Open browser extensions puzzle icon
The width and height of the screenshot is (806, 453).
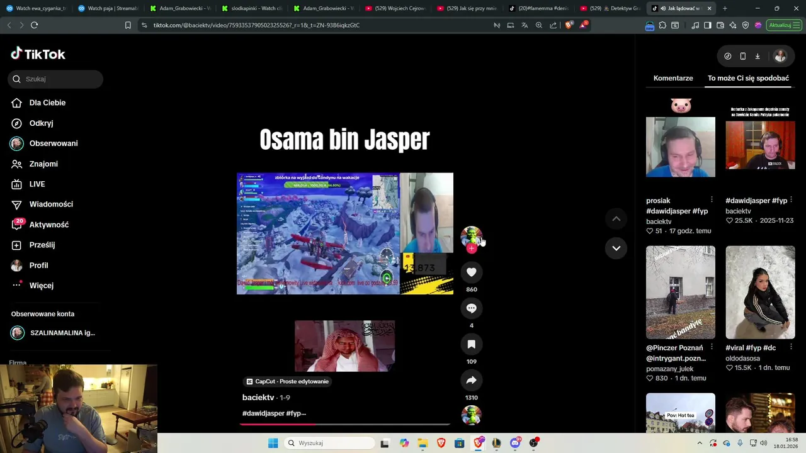[x=662, y=25]
